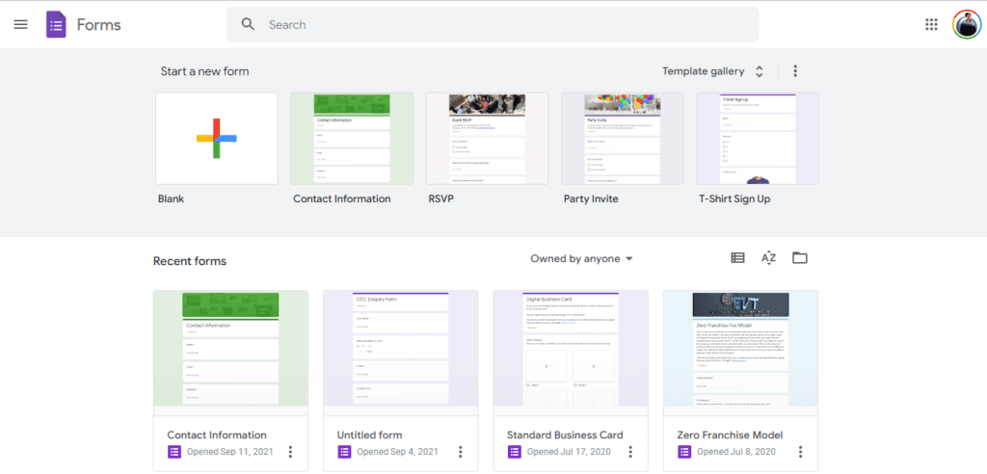Open the Owned by anyone dropdown
The height and width of the screenshot is (474, 987).
[581, 259]
